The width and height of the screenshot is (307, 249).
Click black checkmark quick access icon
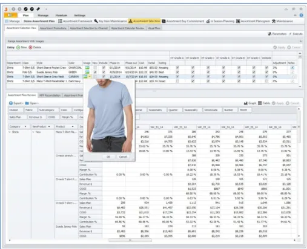25,9
